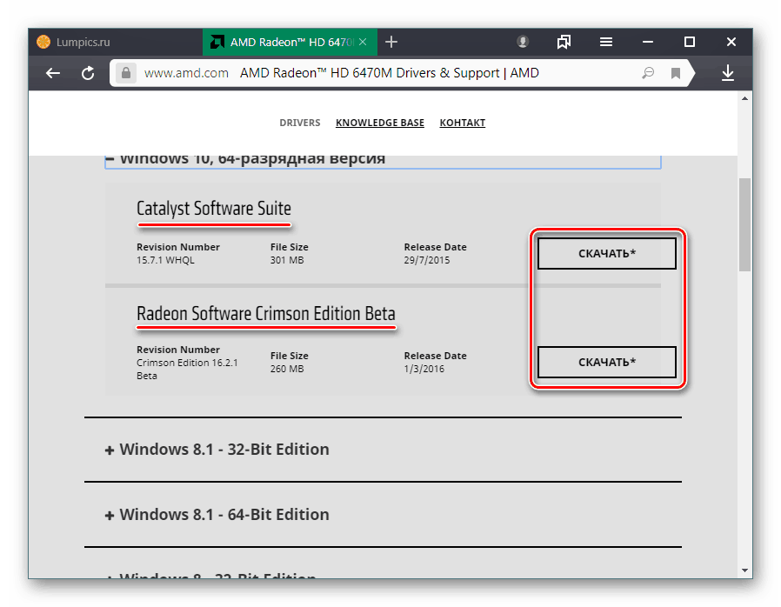Expand Windows 8.1 - 64-Bit Edition
Screen dimensions: 781x607
point(217,515)
